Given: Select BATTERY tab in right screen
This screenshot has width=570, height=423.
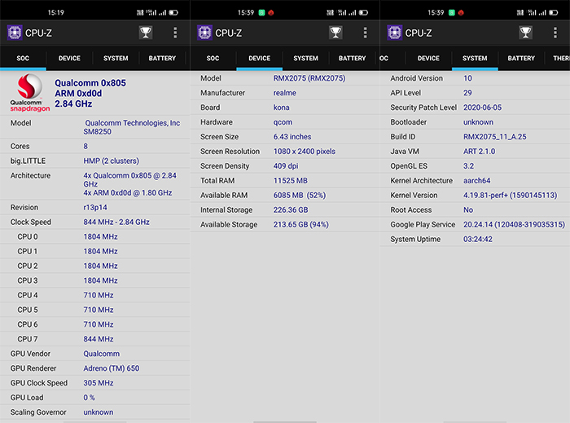Looking at the screenshot, I should click(521, 58).
